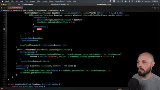Open the Navigate menu
Viewport: 160px width, 90px height.
tap(32, 1)
